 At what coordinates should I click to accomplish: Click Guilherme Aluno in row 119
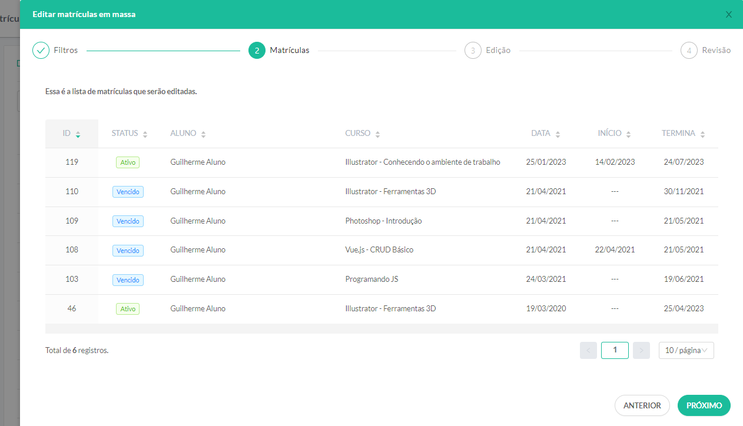pos(198,162)
